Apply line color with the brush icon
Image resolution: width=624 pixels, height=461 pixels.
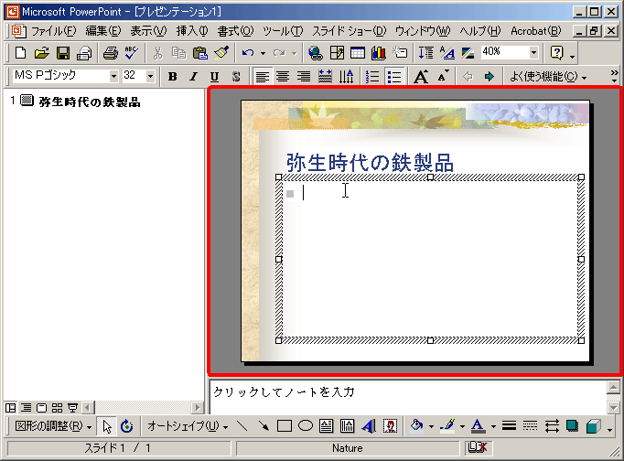(x=448, y=426)
